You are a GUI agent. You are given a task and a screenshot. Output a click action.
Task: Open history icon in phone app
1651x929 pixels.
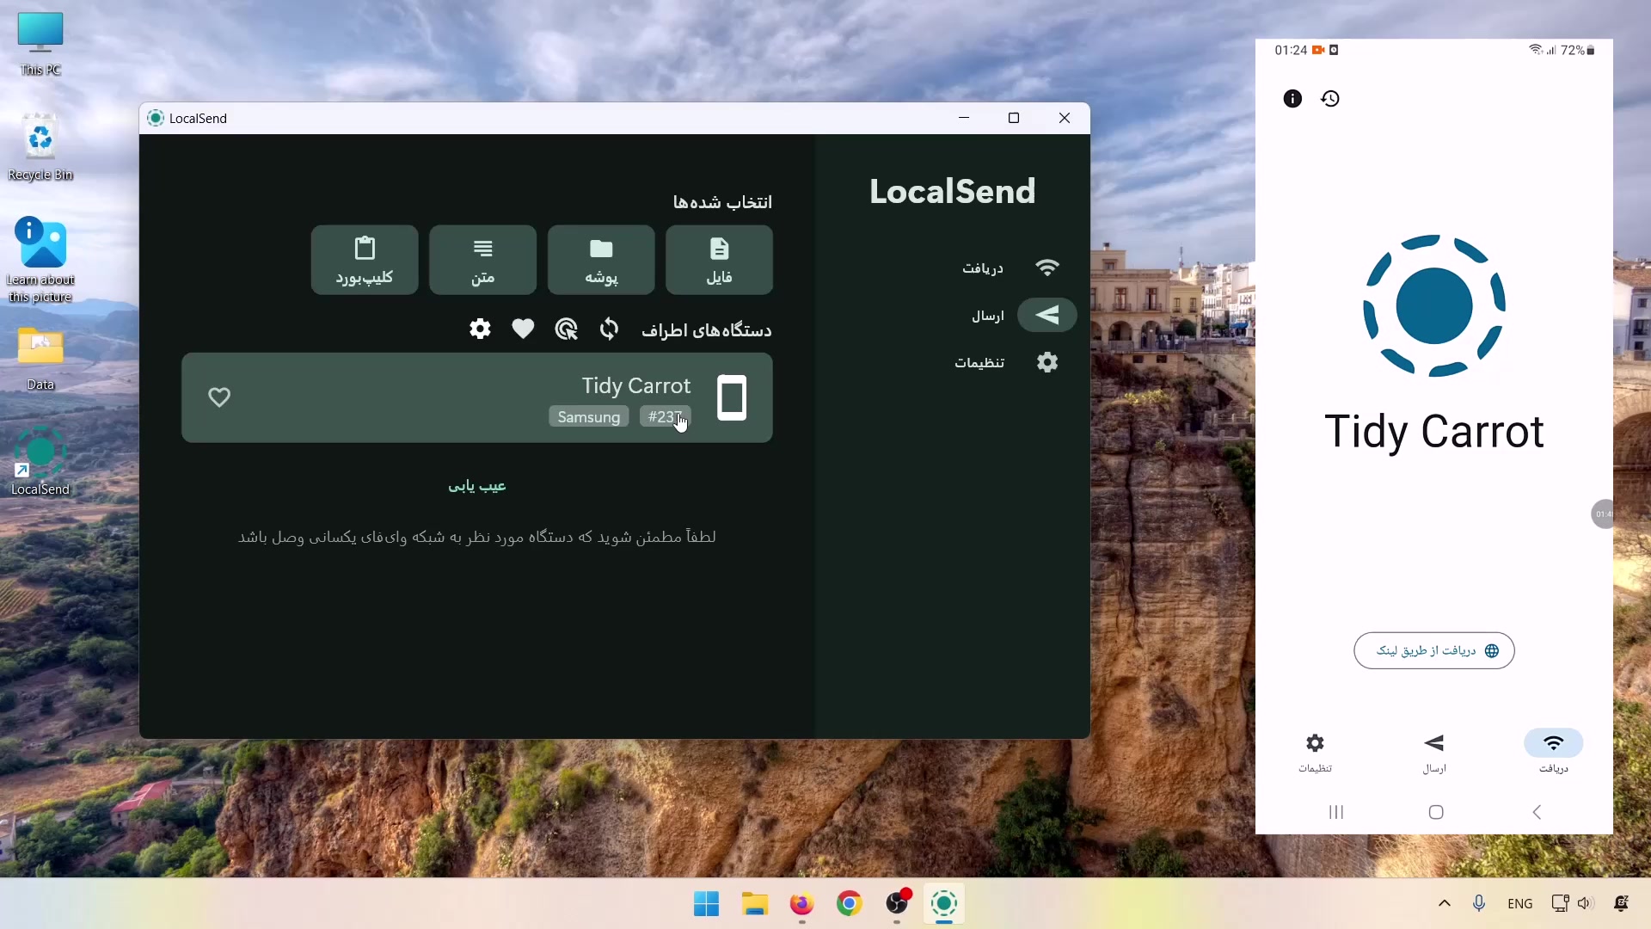point(1330,98)
